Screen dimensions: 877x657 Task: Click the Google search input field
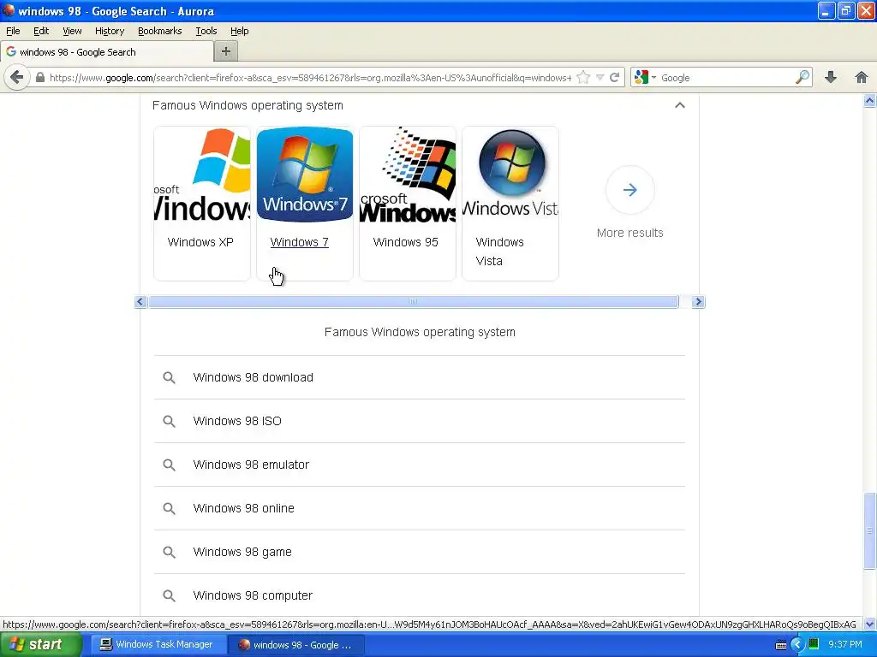point(726,78)
